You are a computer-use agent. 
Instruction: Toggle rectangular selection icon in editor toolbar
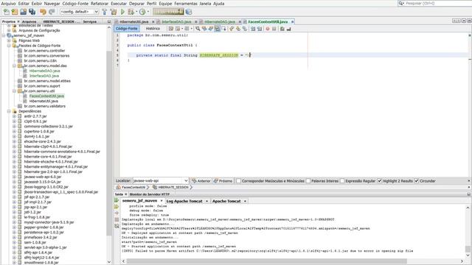coord(223,29)
